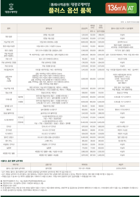Click the 드레스룸 row label
This screenshot has height=197, width=140.
(x=9, y=99)
